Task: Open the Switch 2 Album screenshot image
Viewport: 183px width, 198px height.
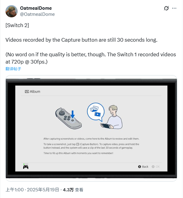Action: click(91, 128)
